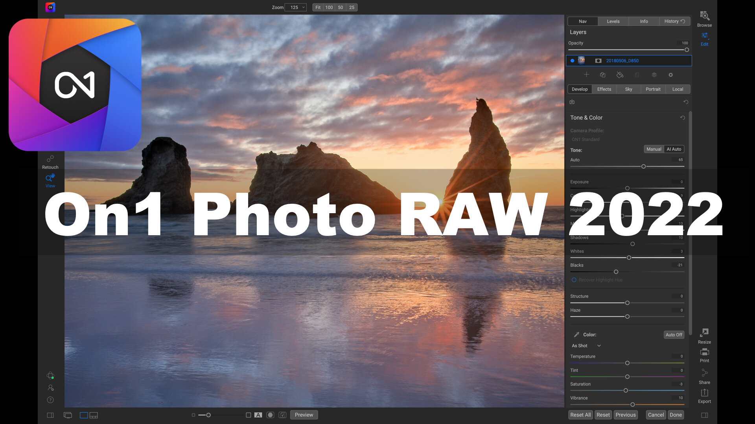Open the Effects tab
This screenshot has height=424, width=755.
point(604,89)
